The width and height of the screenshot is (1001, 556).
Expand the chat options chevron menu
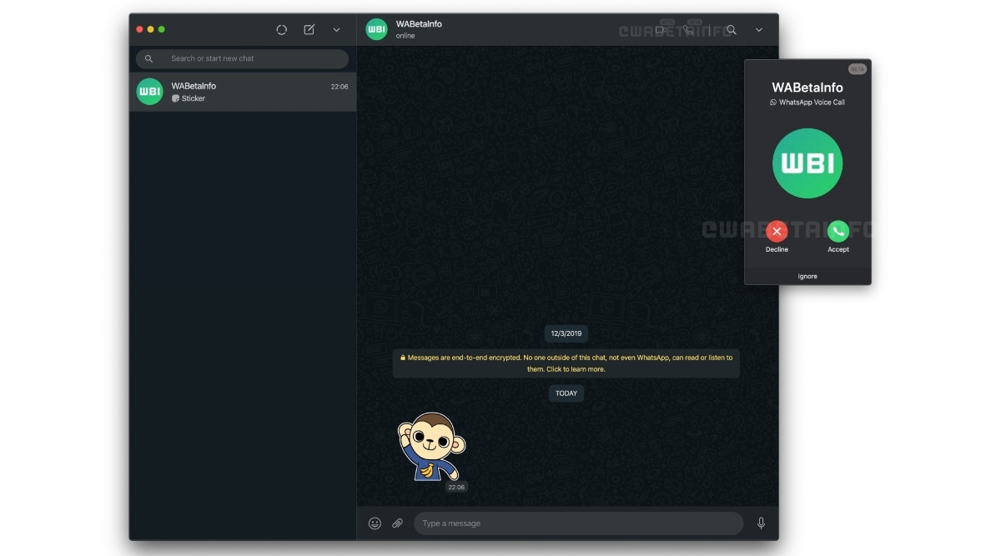click(759, 30)
